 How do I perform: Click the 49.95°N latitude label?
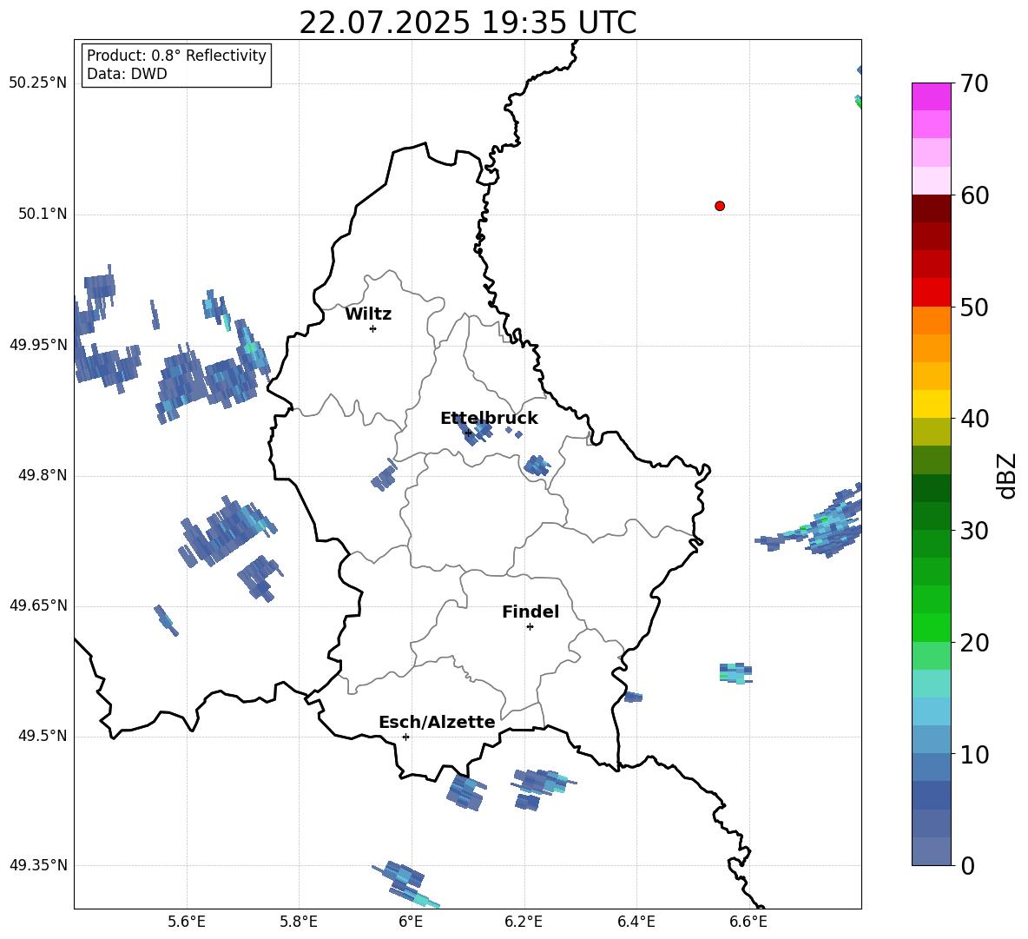pos(38,345)
